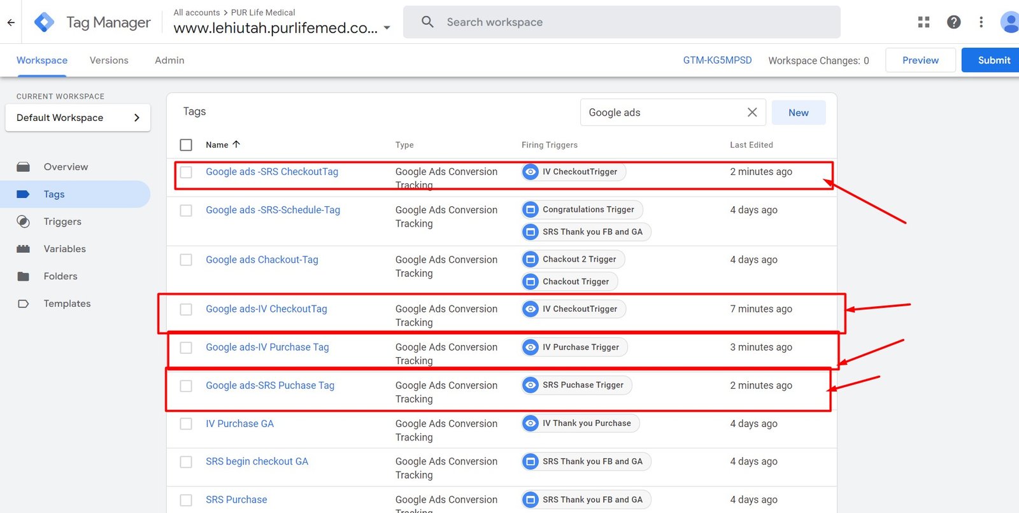Switch to the Admin tab
Screen dimensions: 1019x513
tap(169, 60)
